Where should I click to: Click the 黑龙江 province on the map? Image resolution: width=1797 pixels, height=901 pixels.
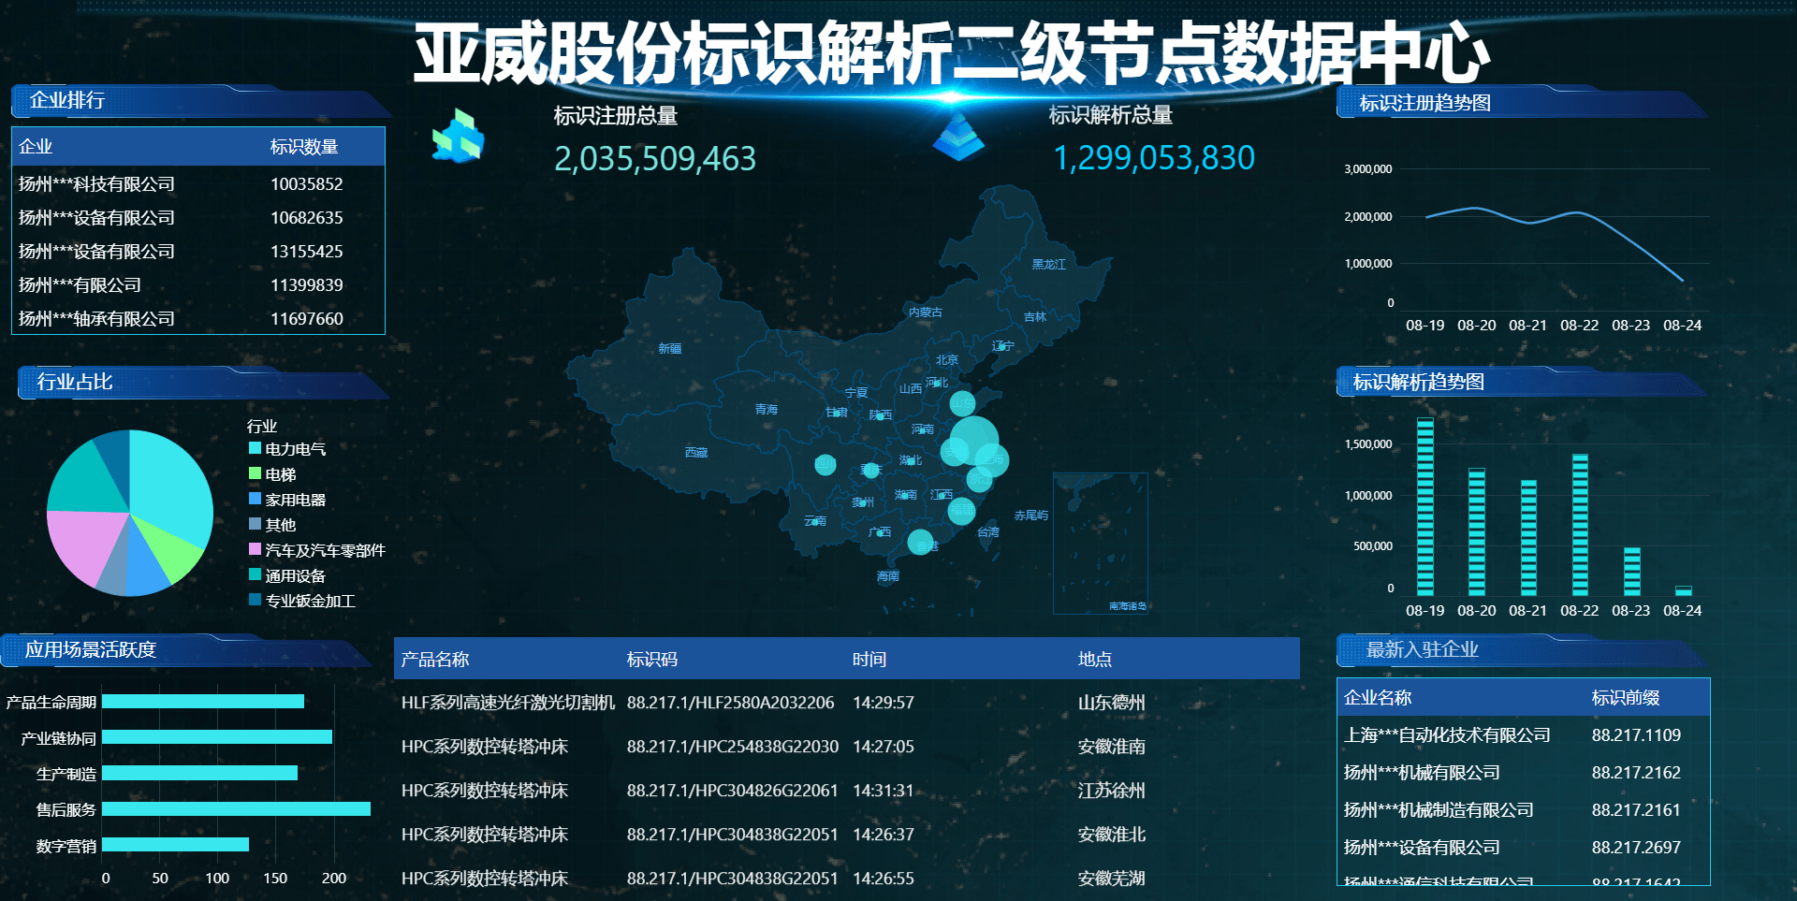(x=1048, y=265)
